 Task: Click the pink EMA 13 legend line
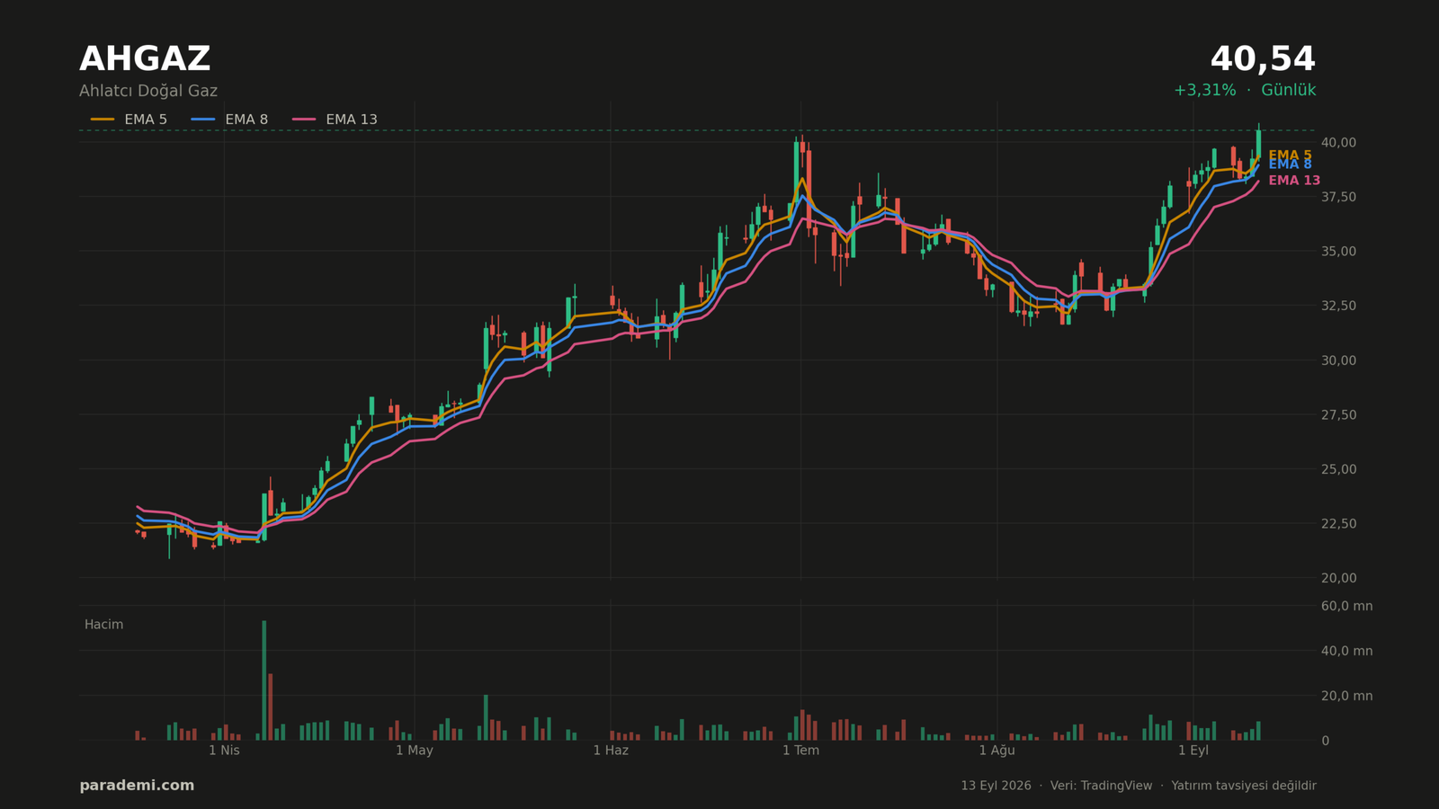pos(304,120)
